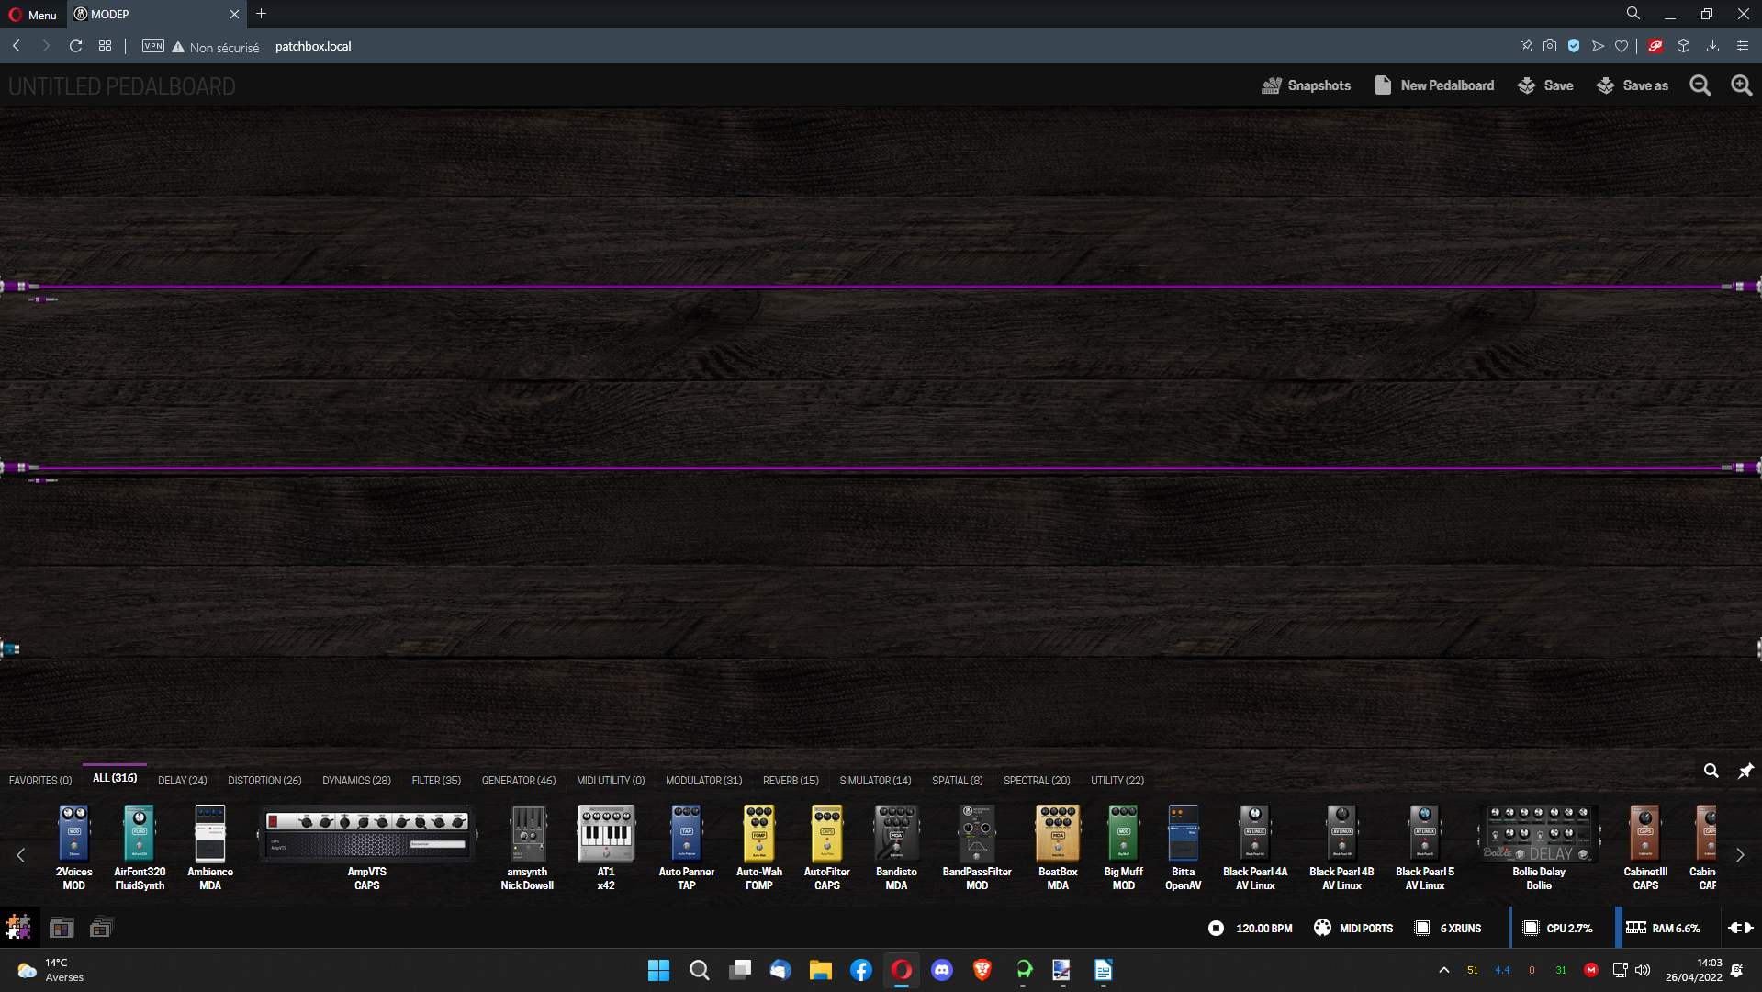Pick the Auto Panner TAP pedal
The height and width of the screenshot is (992, 1762).
pyautogui.click(x=687, y=847)
